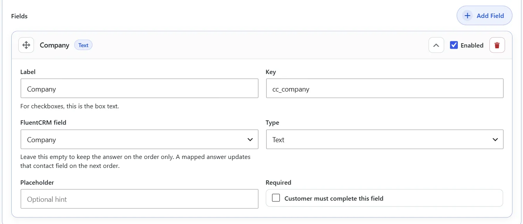523x224 pixels.
Task: Click the Company field title in the header
Action: point(54,45)
